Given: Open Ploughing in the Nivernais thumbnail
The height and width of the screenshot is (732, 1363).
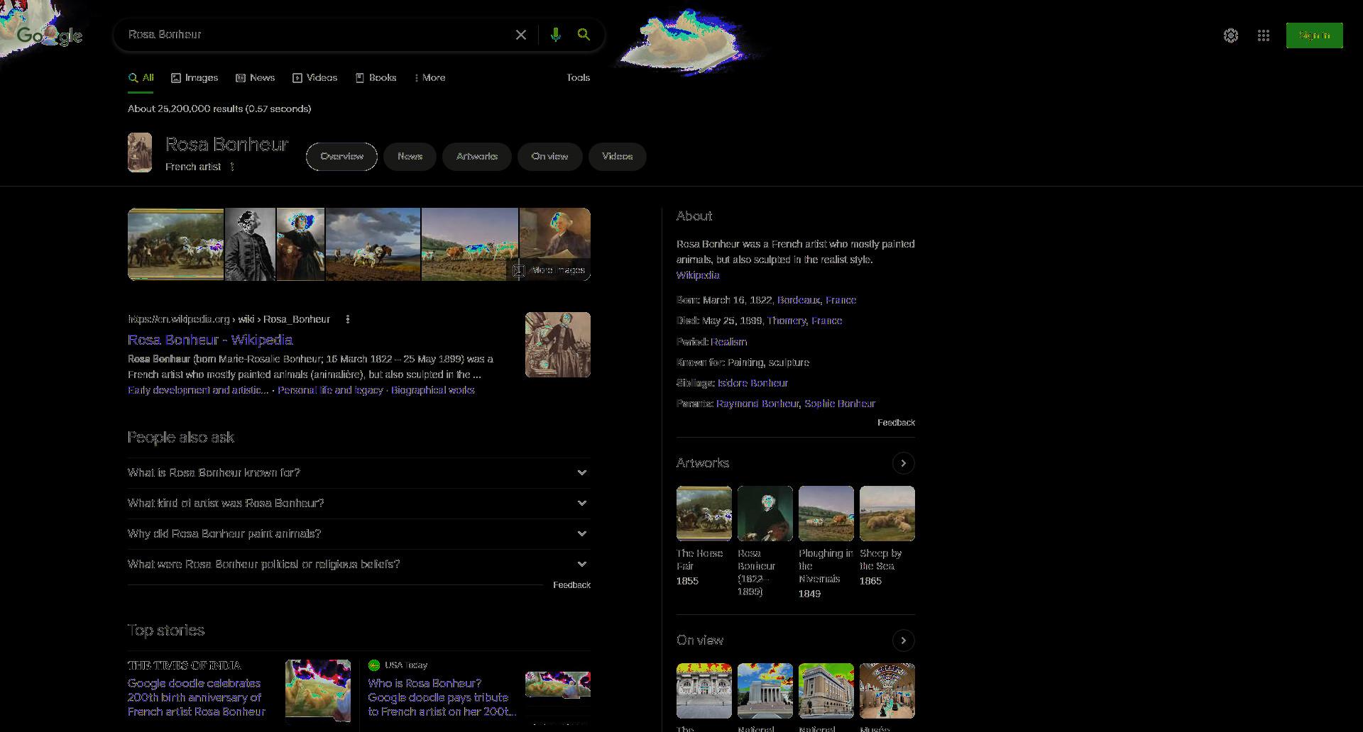Looking at the screenshot, I should point(826,514).
